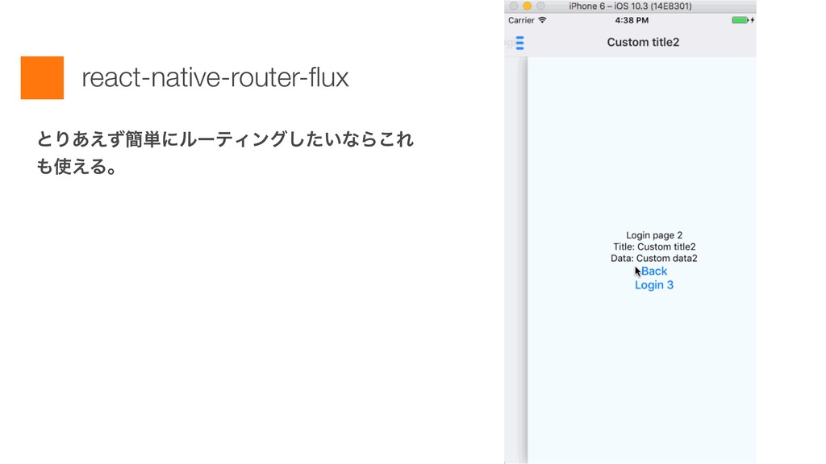Click the Data: Custom data2 line
This screenshot has height=464, width=826.
654,259
